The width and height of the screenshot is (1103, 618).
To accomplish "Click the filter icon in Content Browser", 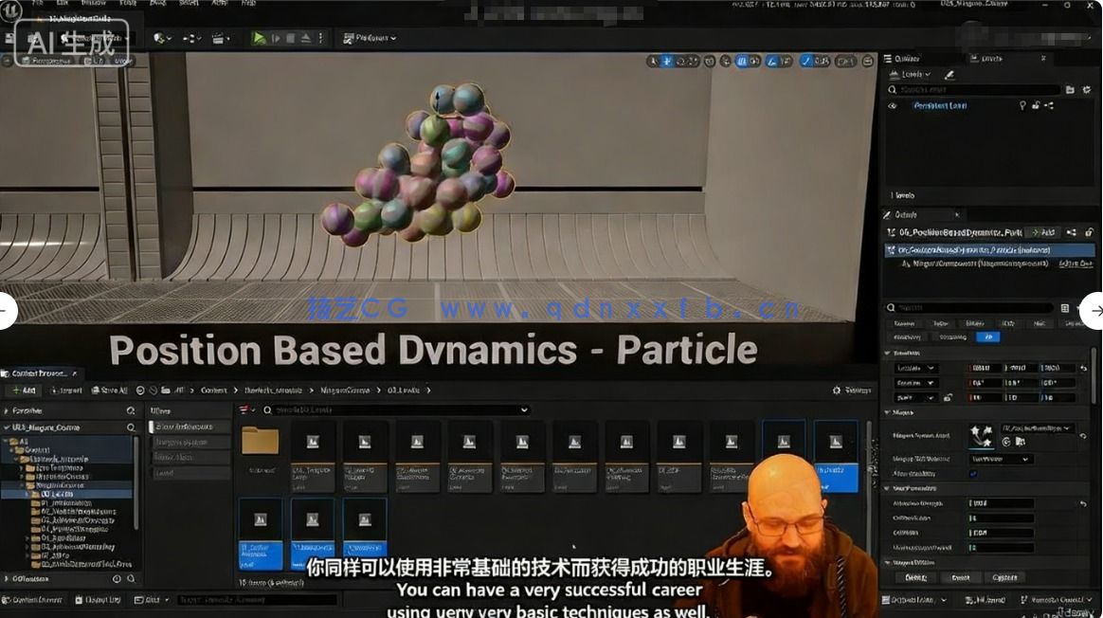I will pyautogui.click(x=245, y=410).
